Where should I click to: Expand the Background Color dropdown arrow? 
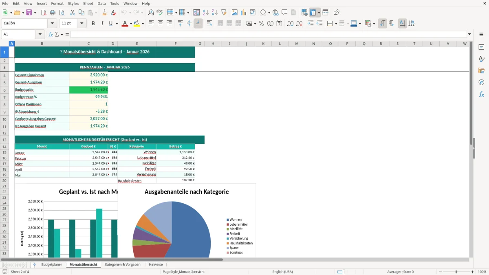[x=143, y=24]
